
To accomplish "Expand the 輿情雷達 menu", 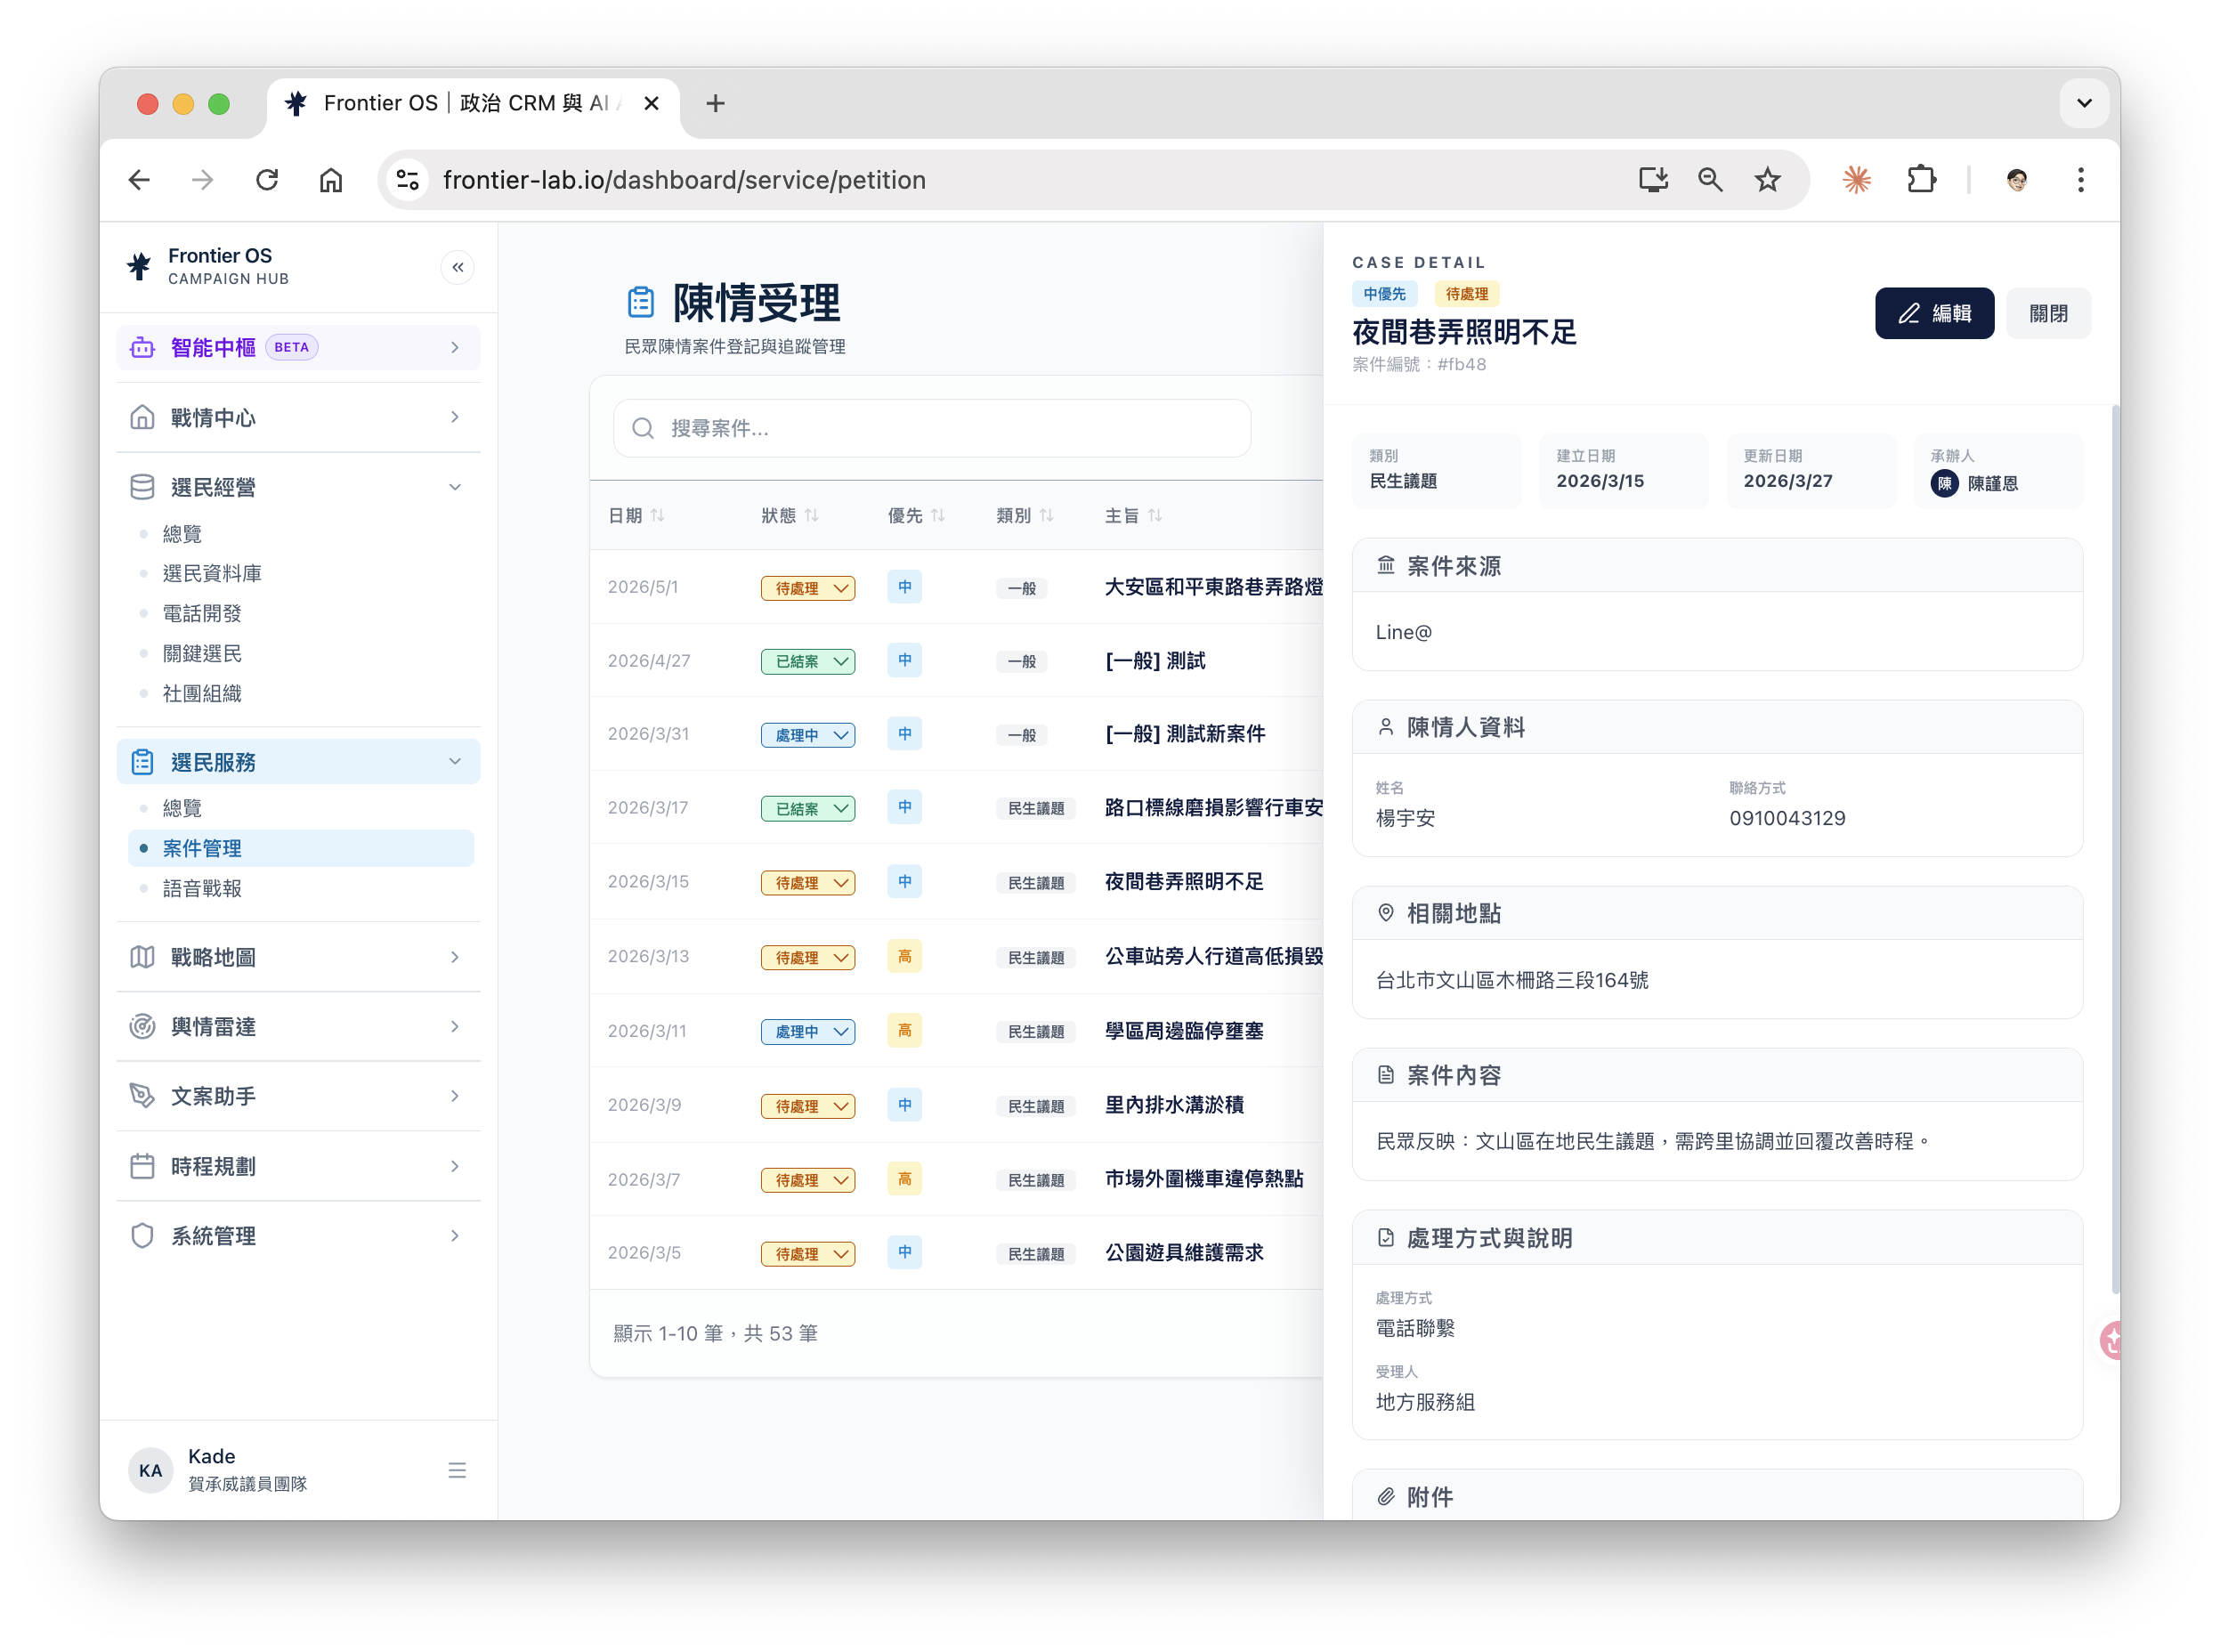I will click(298, 1026).
